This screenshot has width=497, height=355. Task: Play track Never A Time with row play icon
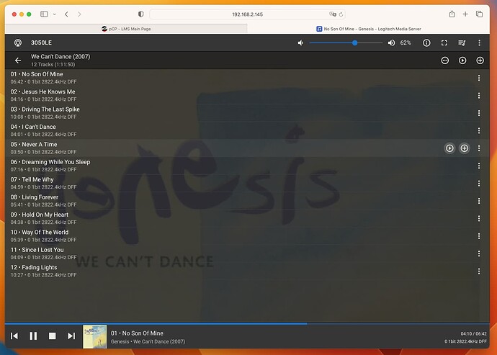coord(449,148)
